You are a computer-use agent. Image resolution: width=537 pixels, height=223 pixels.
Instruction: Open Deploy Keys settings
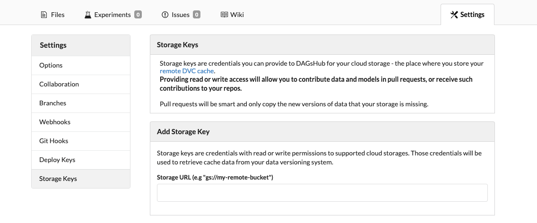tap(57, 160)
